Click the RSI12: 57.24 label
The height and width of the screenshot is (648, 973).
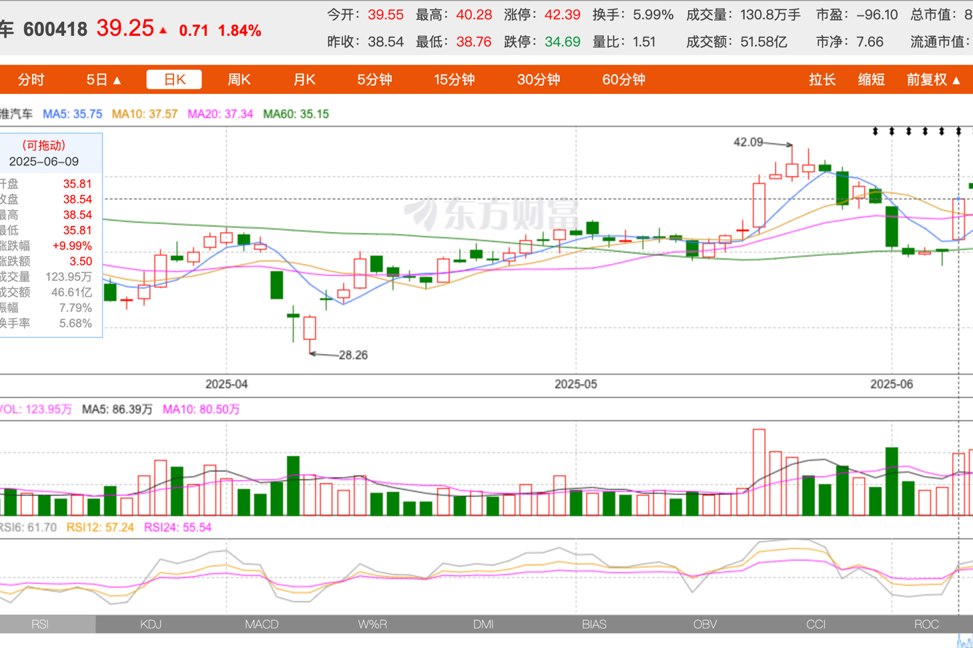[100, 527]
